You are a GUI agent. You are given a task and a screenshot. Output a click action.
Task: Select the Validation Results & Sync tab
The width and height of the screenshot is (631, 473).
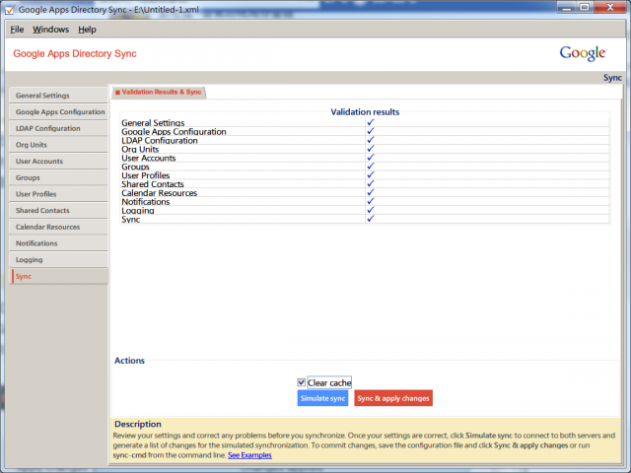point(159,92)
